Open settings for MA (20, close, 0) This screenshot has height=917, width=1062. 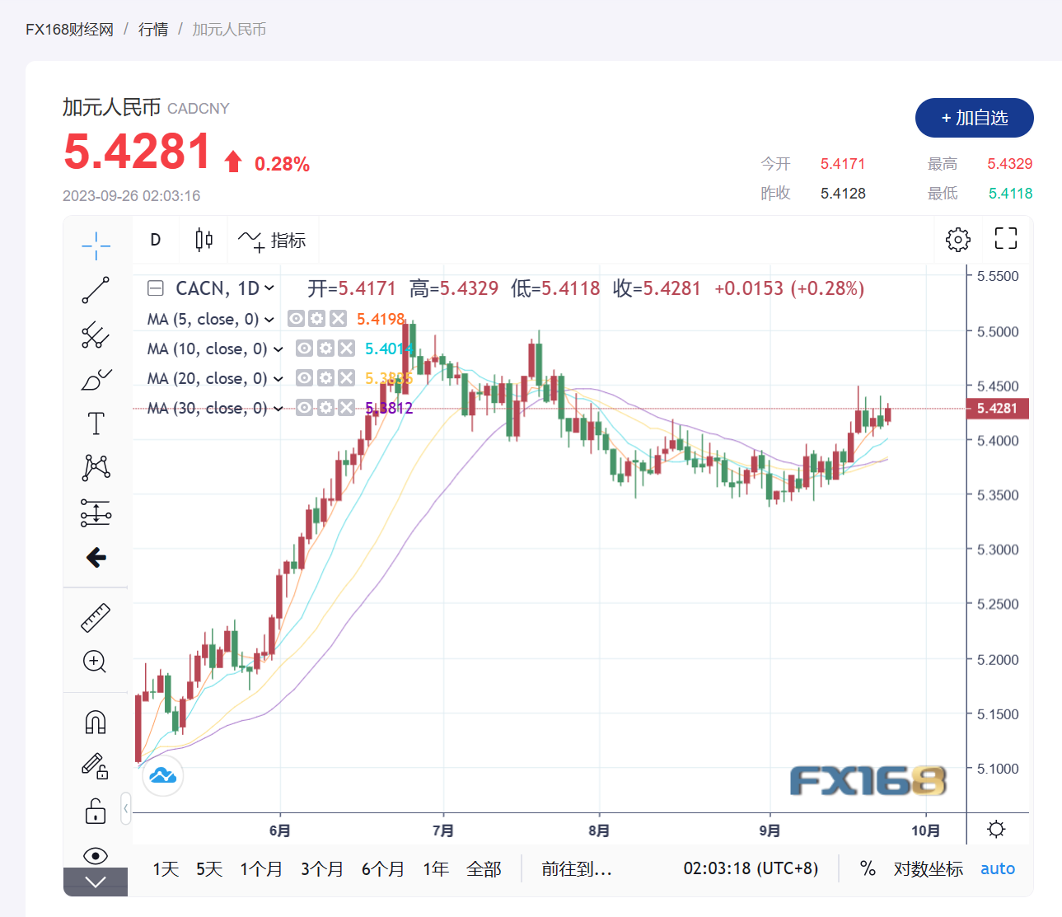pos(325,378)
